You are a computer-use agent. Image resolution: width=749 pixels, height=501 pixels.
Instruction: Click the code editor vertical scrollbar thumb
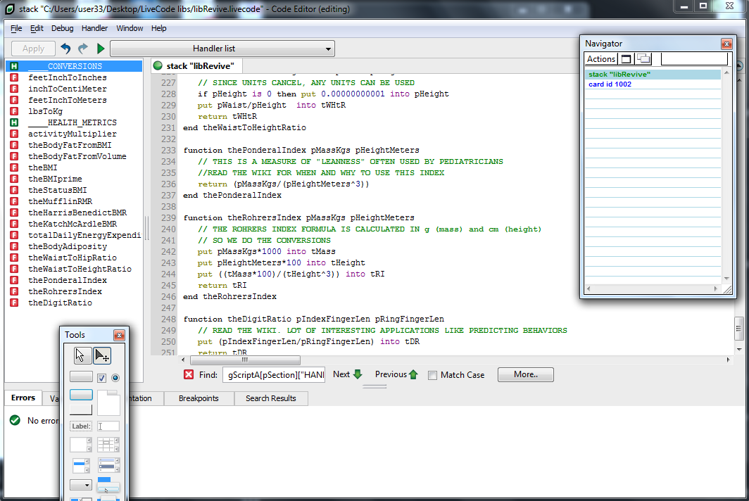[x=739, y=329]
